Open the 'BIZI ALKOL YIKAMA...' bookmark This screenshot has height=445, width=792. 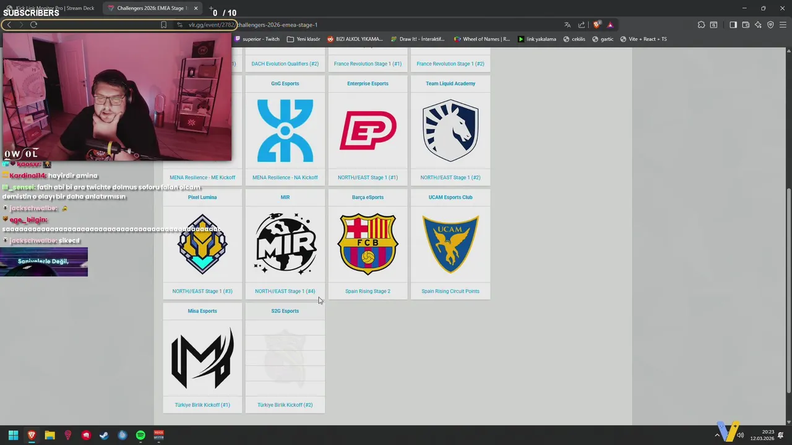tap(355, 39)
